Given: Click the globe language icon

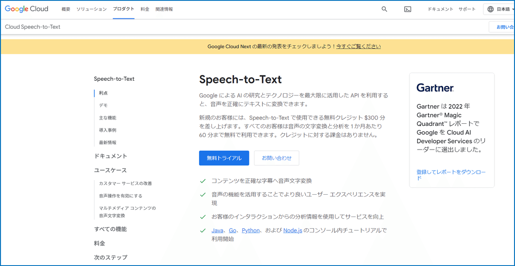Looking at the screenshot, I should (491, 9).
